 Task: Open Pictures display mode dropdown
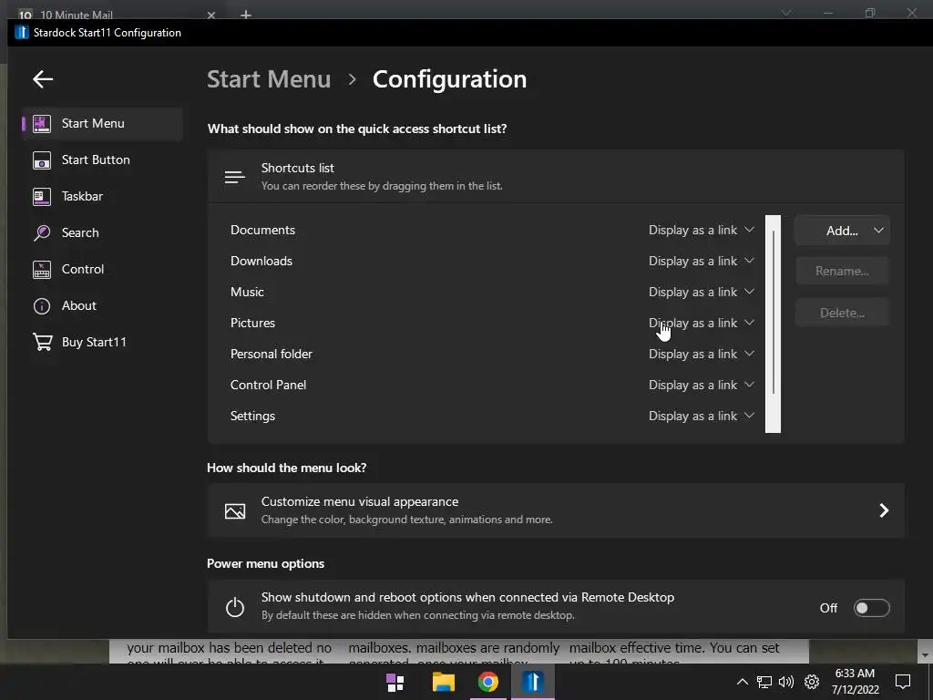pos(701,323)
